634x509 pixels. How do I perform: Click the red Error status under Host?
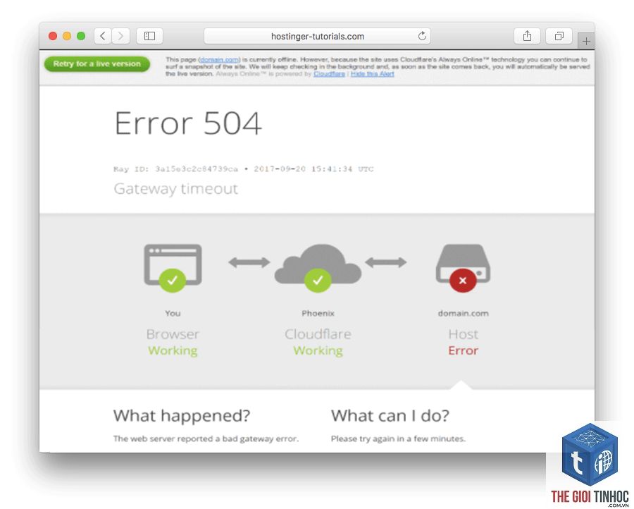click(463, 350)
